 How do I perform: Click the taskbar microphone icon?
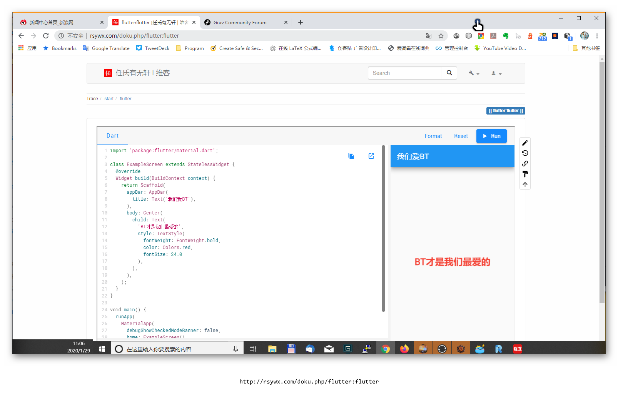236,349
